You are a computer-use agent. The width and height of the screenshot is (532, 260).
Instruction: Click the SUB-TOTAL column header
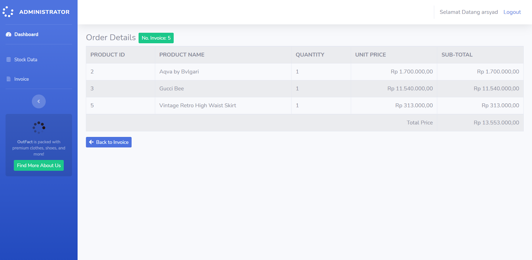click(480, 55)
